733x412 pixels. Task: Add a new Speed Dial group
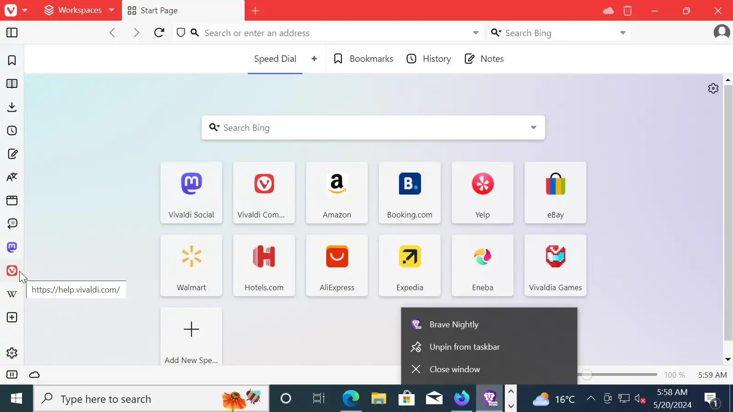pos(314,59)
